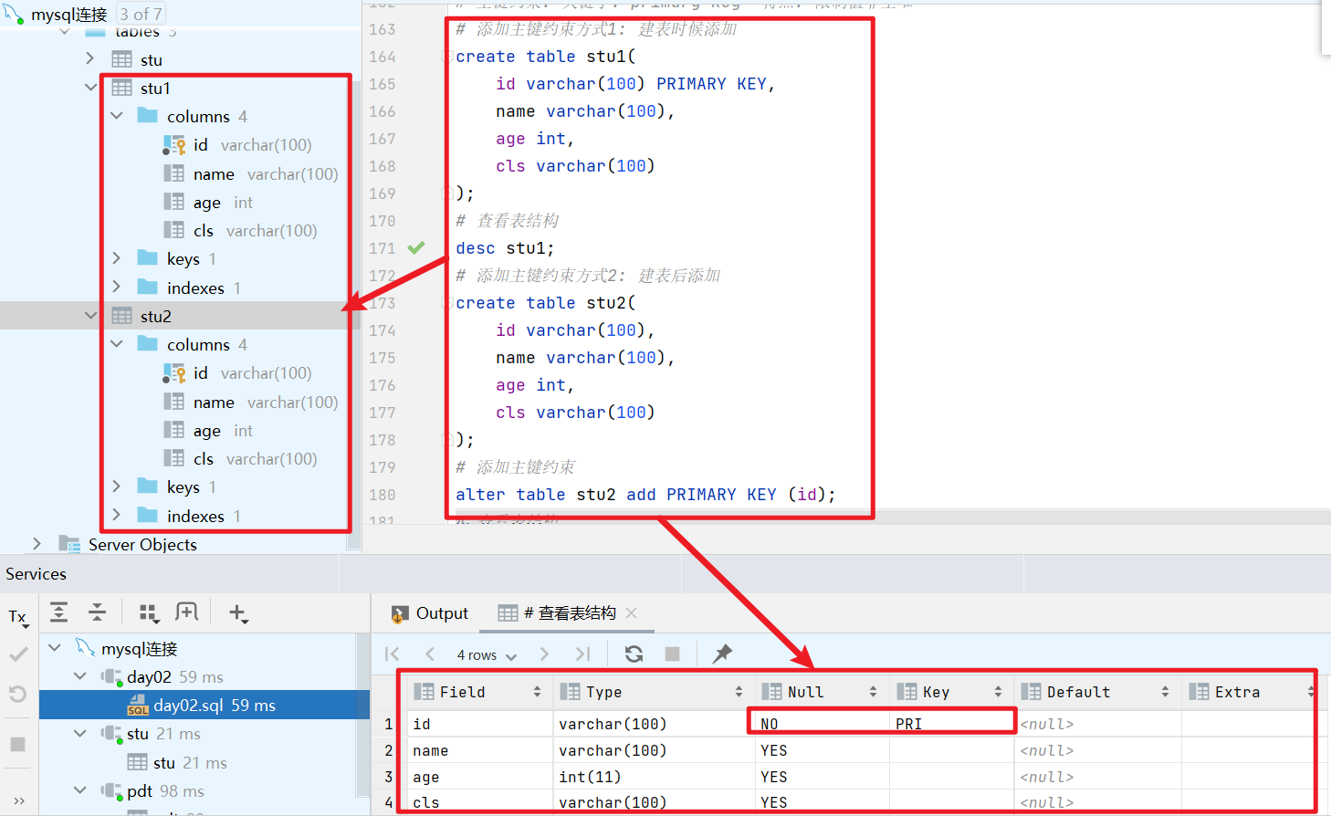Switch to the Output tab
Viewport: 1331px width, 816px height.
point(429,613)
